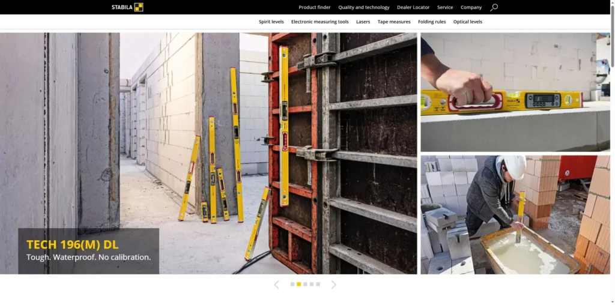Advance carousel with right arrow
The height and width of the screenshot is (305, 615).
(334, 285)
